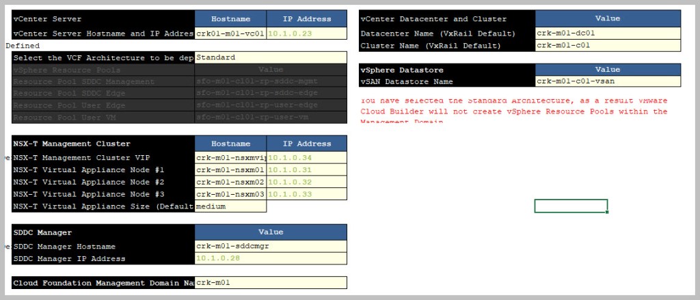The width and height of the screenshot is (700, 300).
Task: Click Resource Pool User Edge label
Action: tap(103, 105)
